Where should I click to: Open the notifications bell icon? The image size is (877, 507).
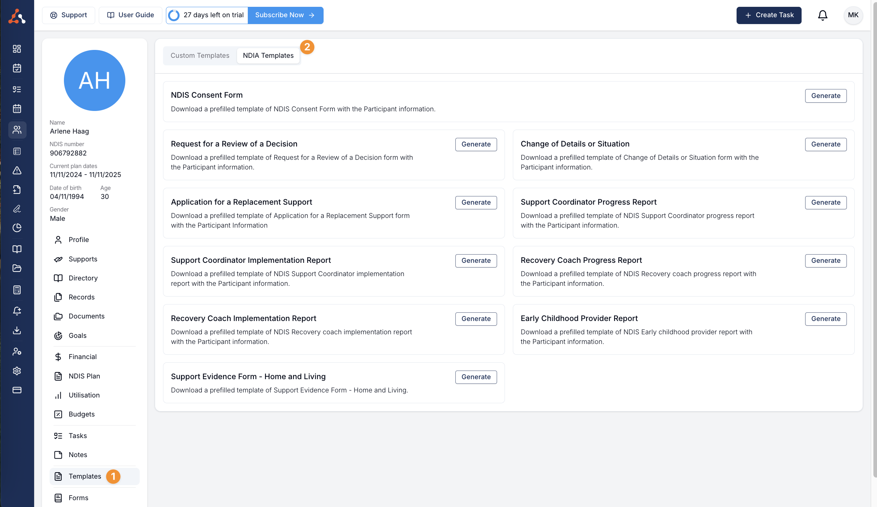coord(822,15)
